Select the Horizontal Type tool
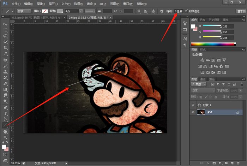 (5, 113)
